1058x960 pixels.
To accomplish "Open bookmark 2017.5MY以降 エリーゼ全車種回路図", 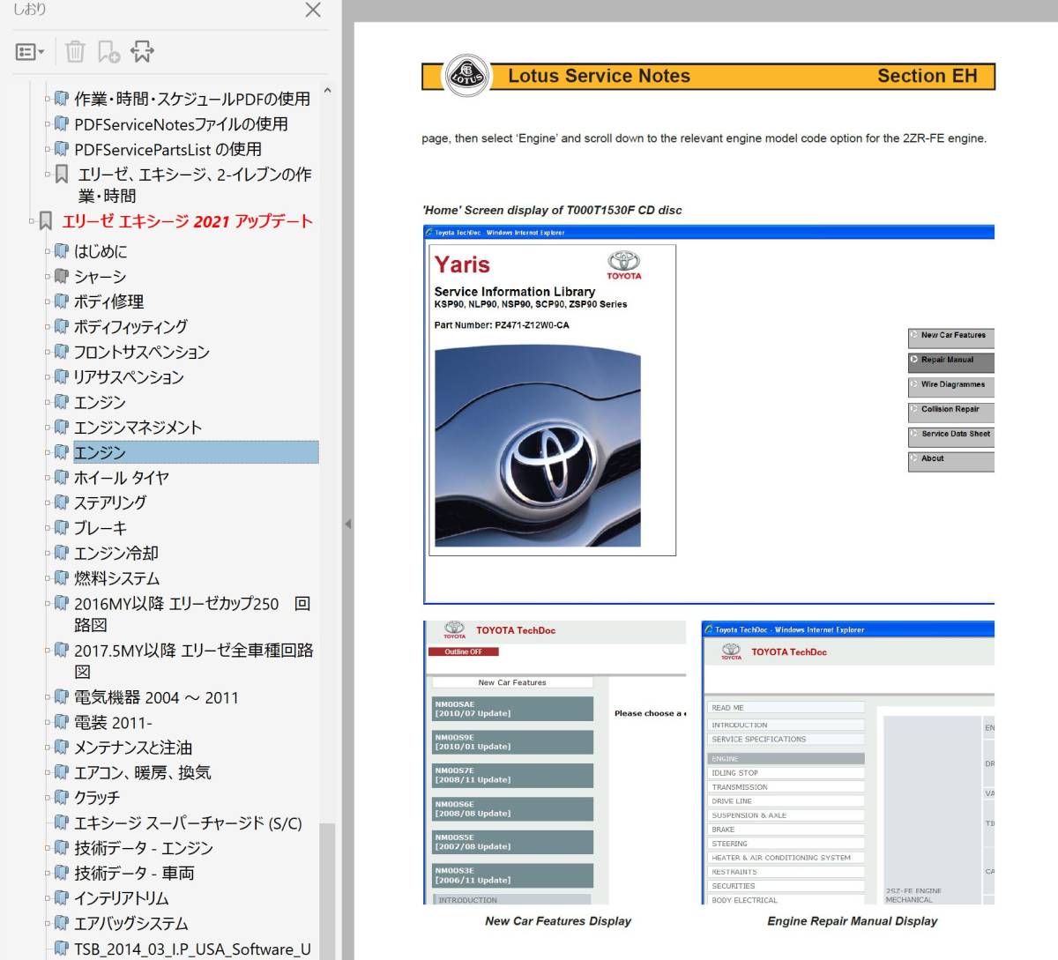I will coord(194,660).
